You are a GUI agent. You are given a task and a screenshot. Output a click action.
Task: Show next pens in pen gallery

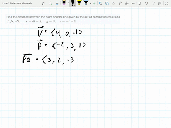point(90,3)
